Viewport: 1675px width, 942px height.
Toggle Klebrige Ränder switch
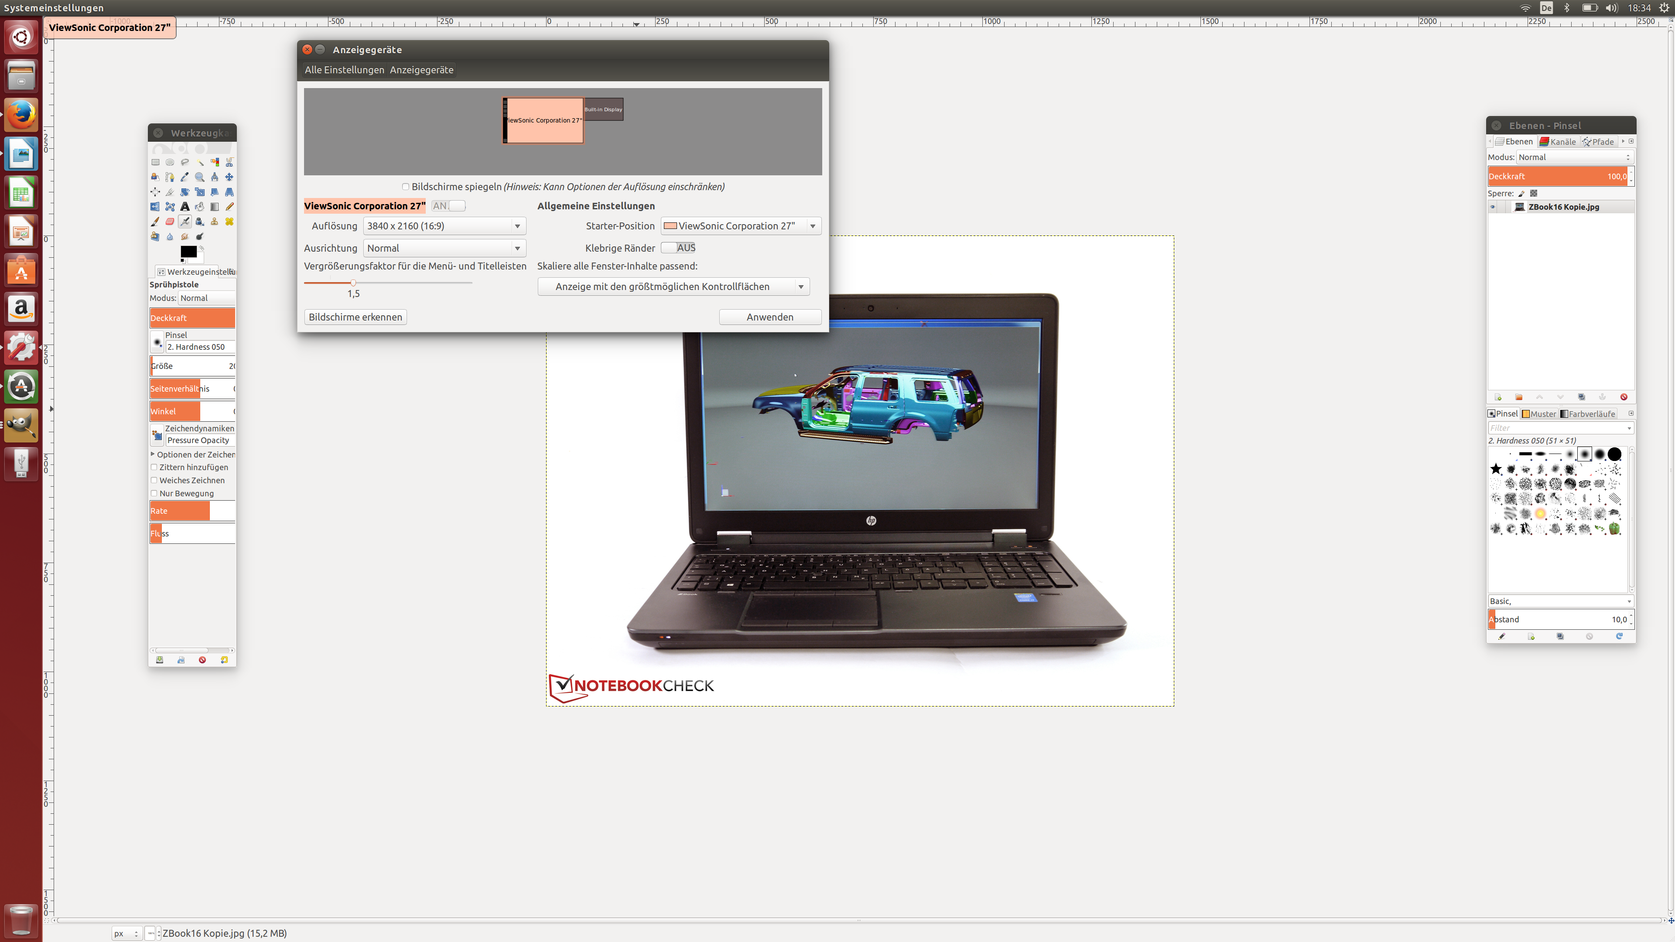[x=678, y=248]
